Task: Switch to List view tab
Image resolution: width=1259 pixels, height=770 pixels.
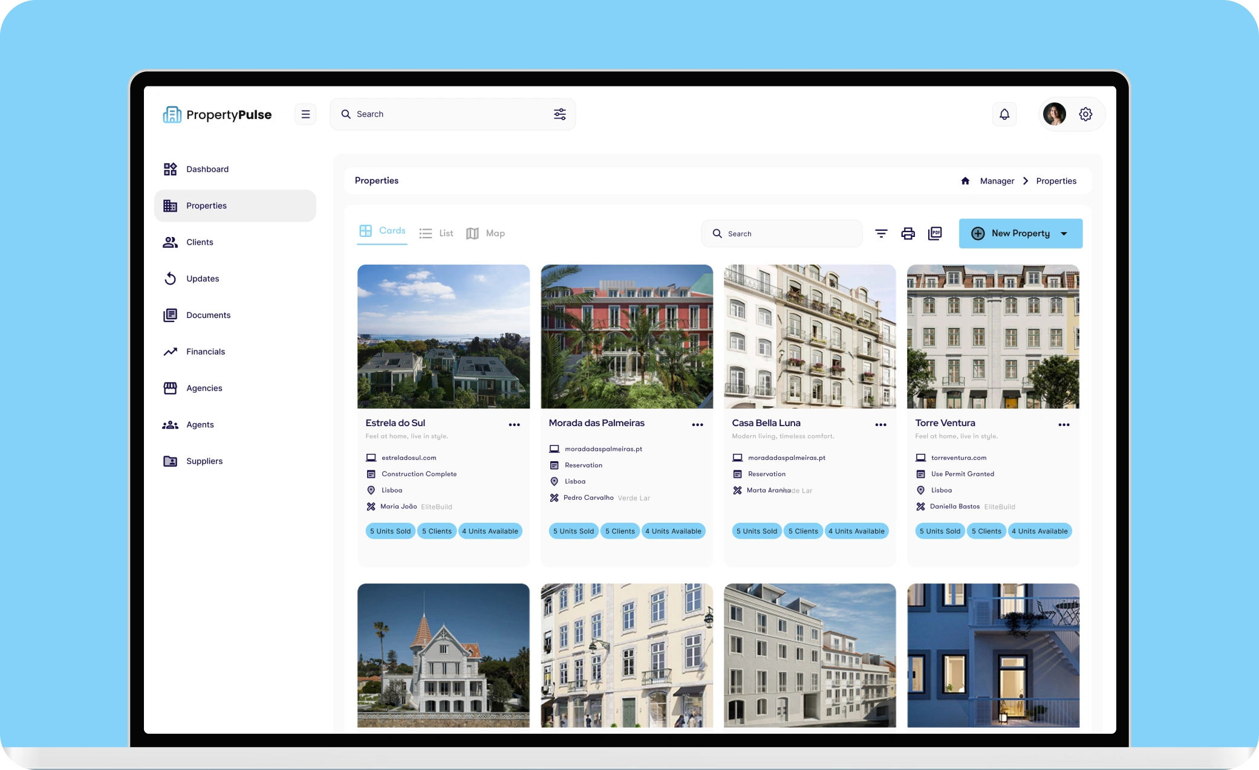Action: pyautogui.click(x=436, y=233)
